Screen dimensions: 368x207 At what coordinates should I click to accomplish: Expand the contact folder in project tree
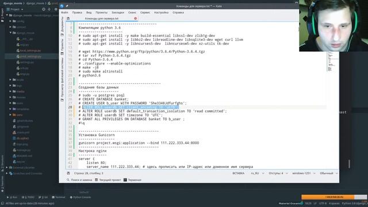10,27
